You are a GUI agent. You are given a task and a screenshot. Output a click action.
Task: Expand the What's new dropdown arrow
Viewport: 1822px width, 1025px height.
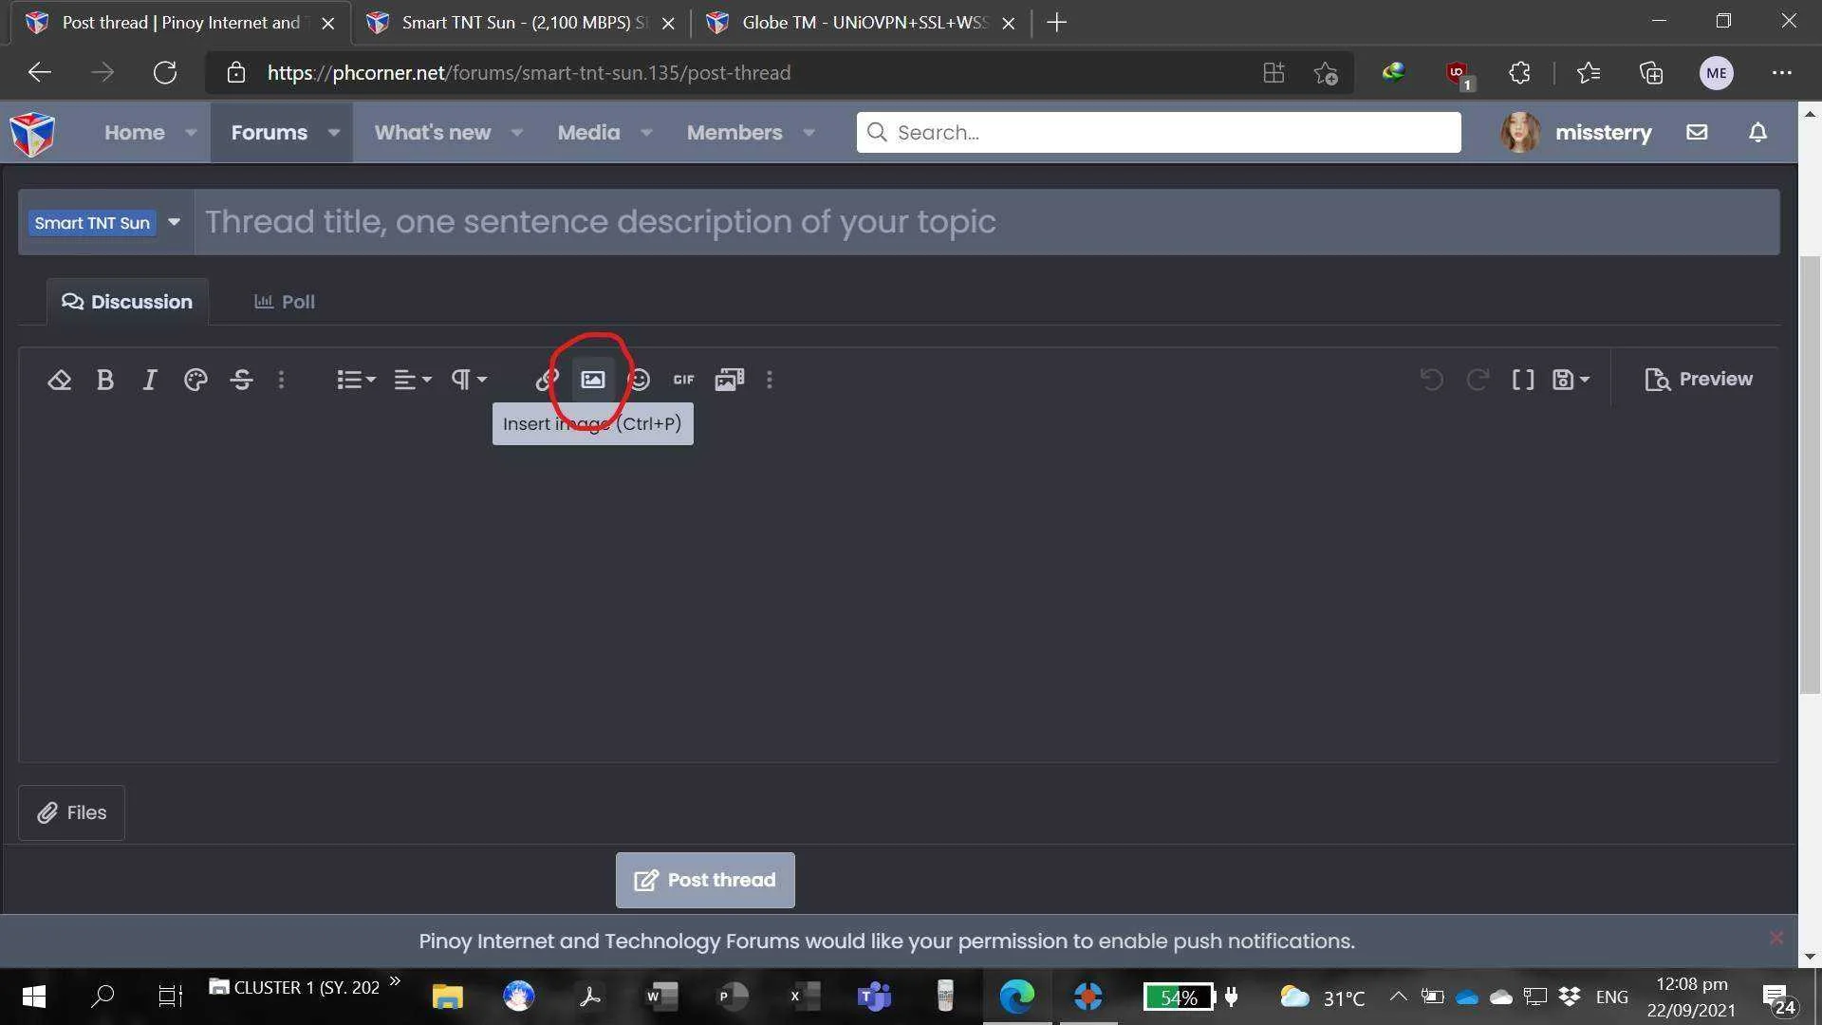(517, 133)
